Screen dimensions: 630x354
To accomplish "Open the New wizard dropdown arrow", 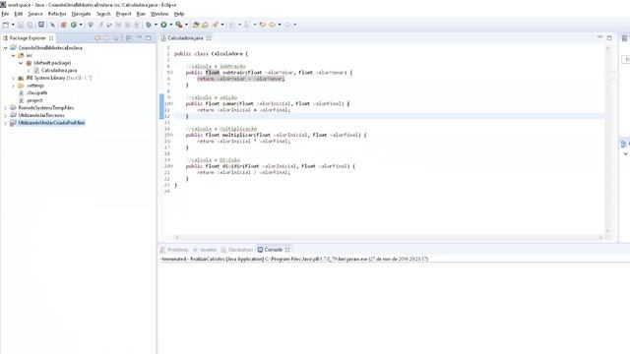I will click(13, 25).
